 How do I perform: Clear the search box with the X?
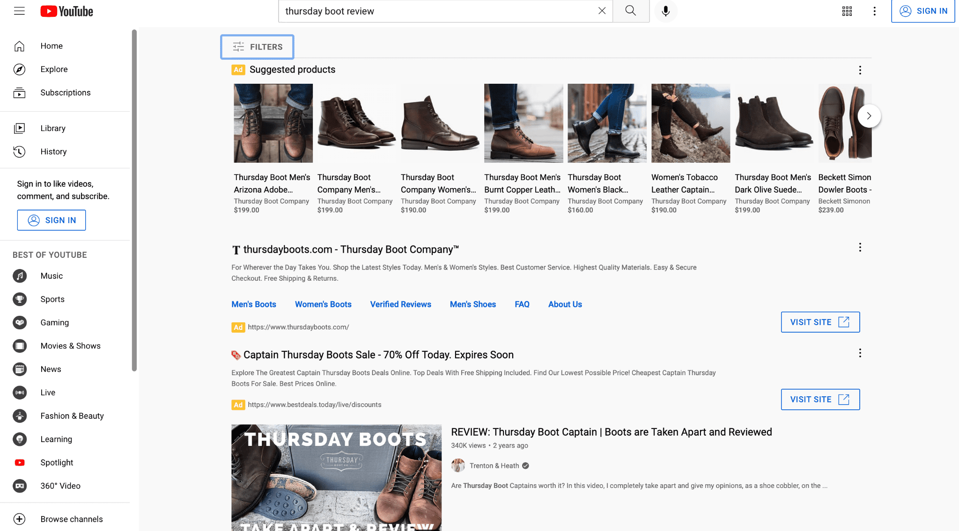pos(602,11)
